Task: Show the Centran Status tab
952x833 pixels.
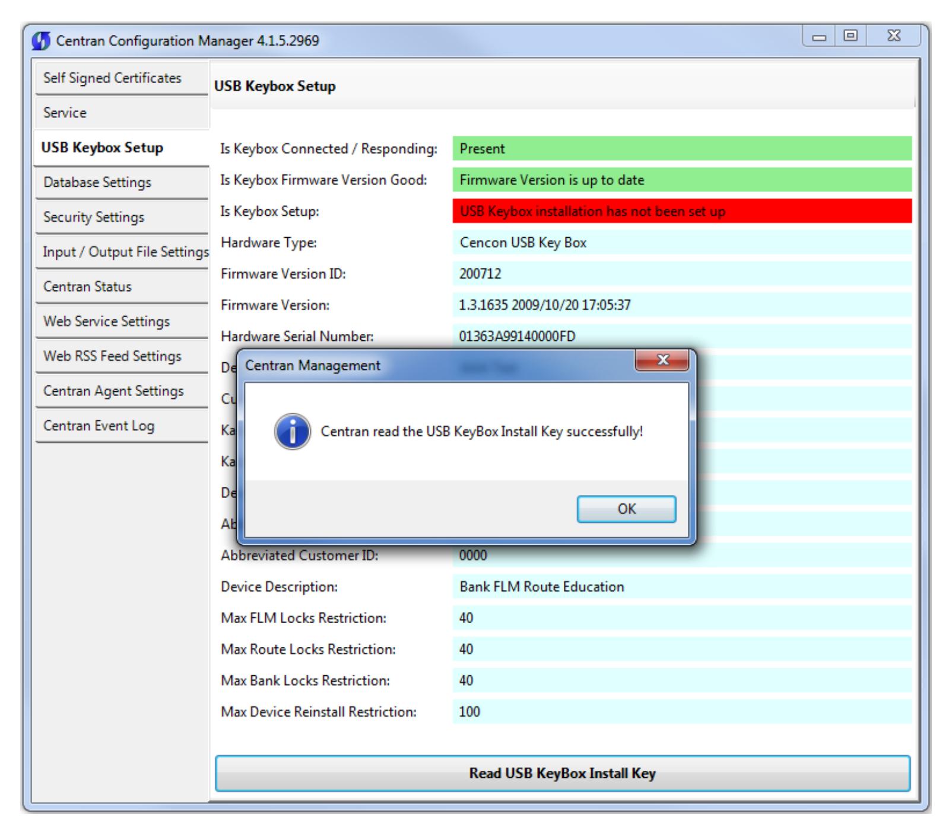Action: 122,286
